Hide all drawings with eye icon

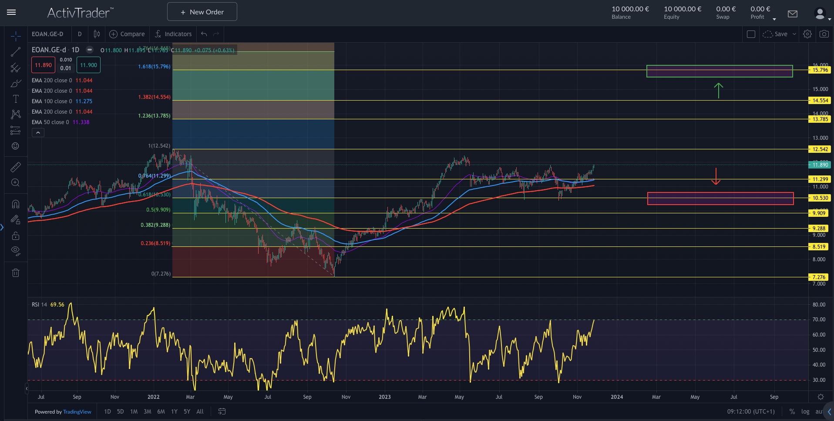[16, 250]
